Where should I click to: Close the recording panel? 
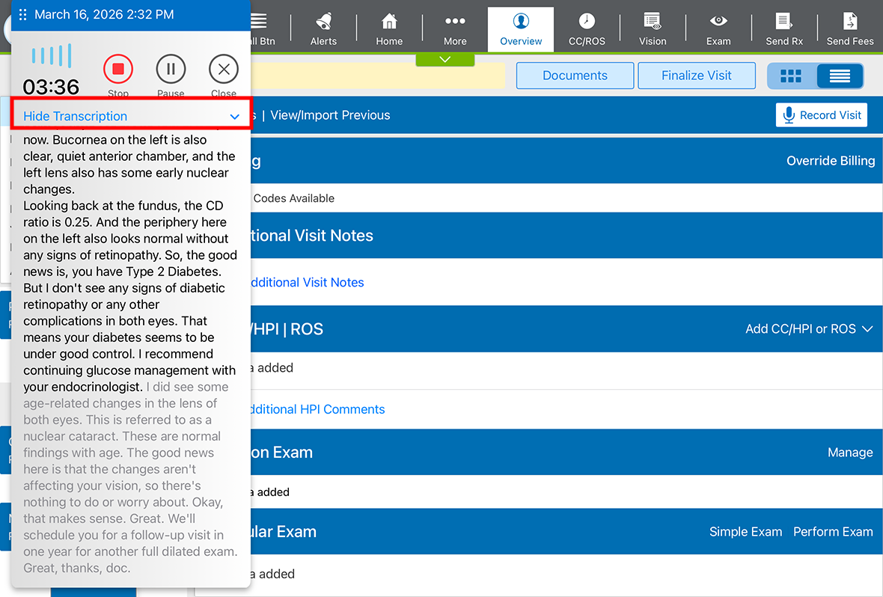(x=224, y=70)
